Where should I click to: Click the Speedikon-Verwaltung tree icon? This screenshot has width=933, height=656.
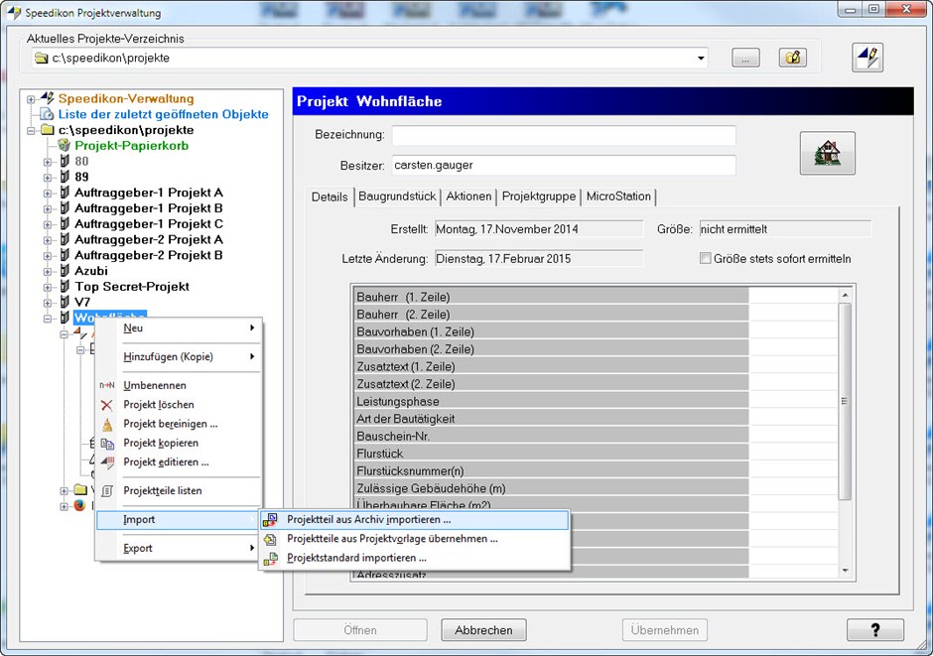tap(48, 98)
